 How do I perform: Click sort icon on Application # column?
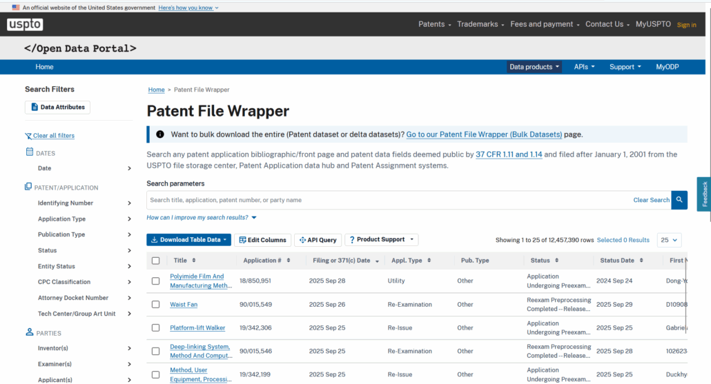click(288, 261)
